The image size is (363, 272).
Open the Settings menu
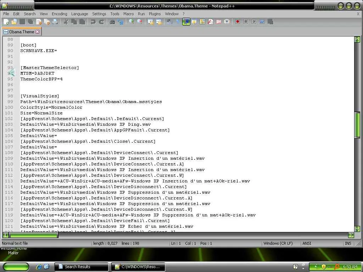point(99,14)
